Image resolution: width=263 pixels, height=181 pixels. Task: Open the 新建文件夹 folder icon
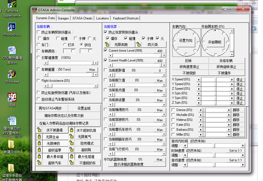click(12, 147)
